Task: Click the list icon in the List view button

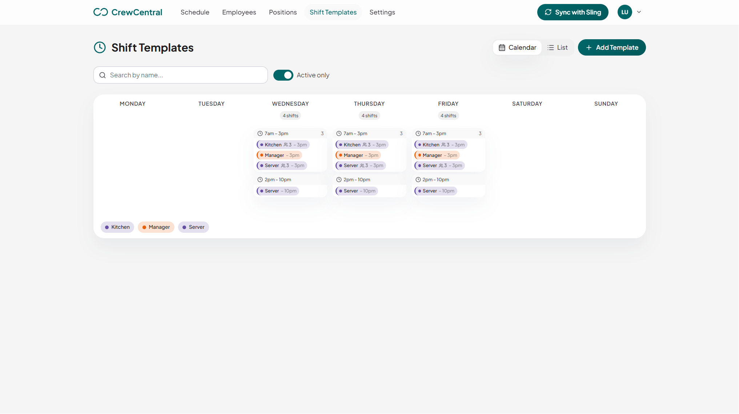Action: (x=550, y=47)
